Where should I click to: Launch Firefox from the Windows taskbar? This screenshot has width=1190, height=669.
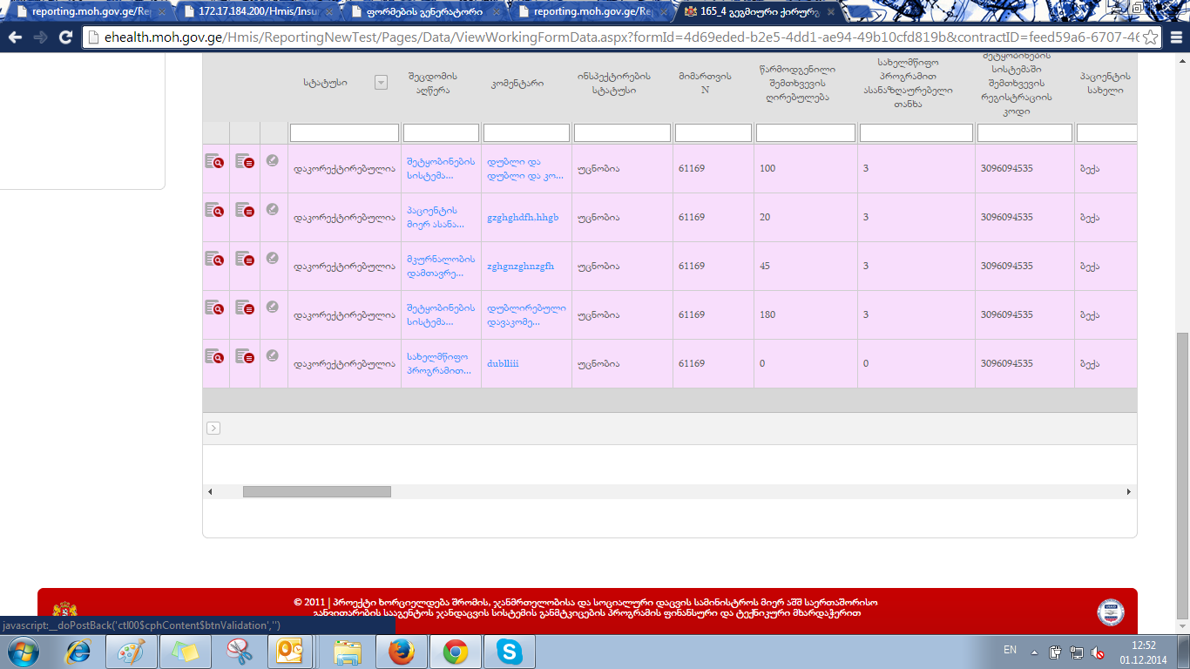(401, 652)
